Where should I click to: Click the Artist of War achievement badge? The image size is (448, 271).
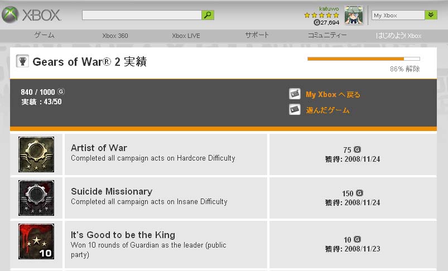click(x=36, y=154)
